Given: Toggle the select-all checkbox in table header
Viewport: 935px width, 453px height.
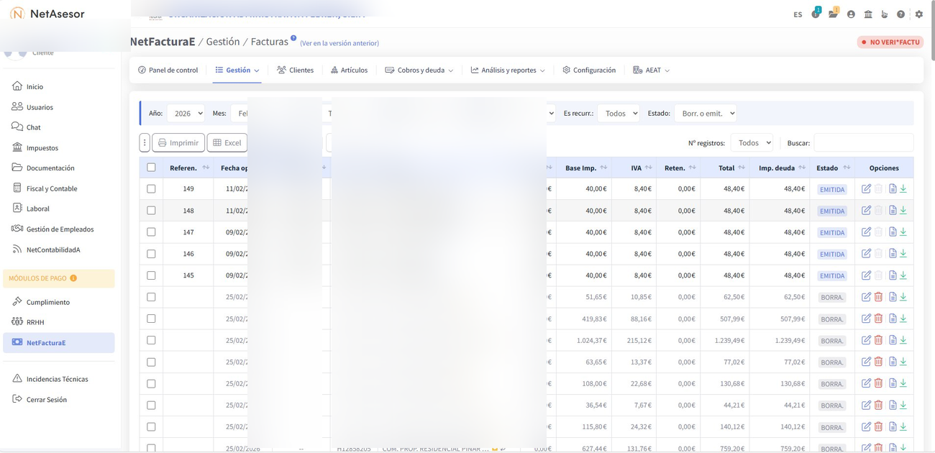Looking at the screenshot, I should 151,168.
